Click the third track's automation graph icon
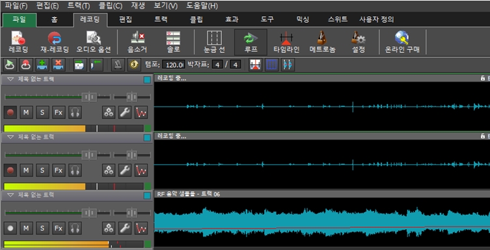Image resolution: width=490 pixels, height=250 pixels. point(141,229)
